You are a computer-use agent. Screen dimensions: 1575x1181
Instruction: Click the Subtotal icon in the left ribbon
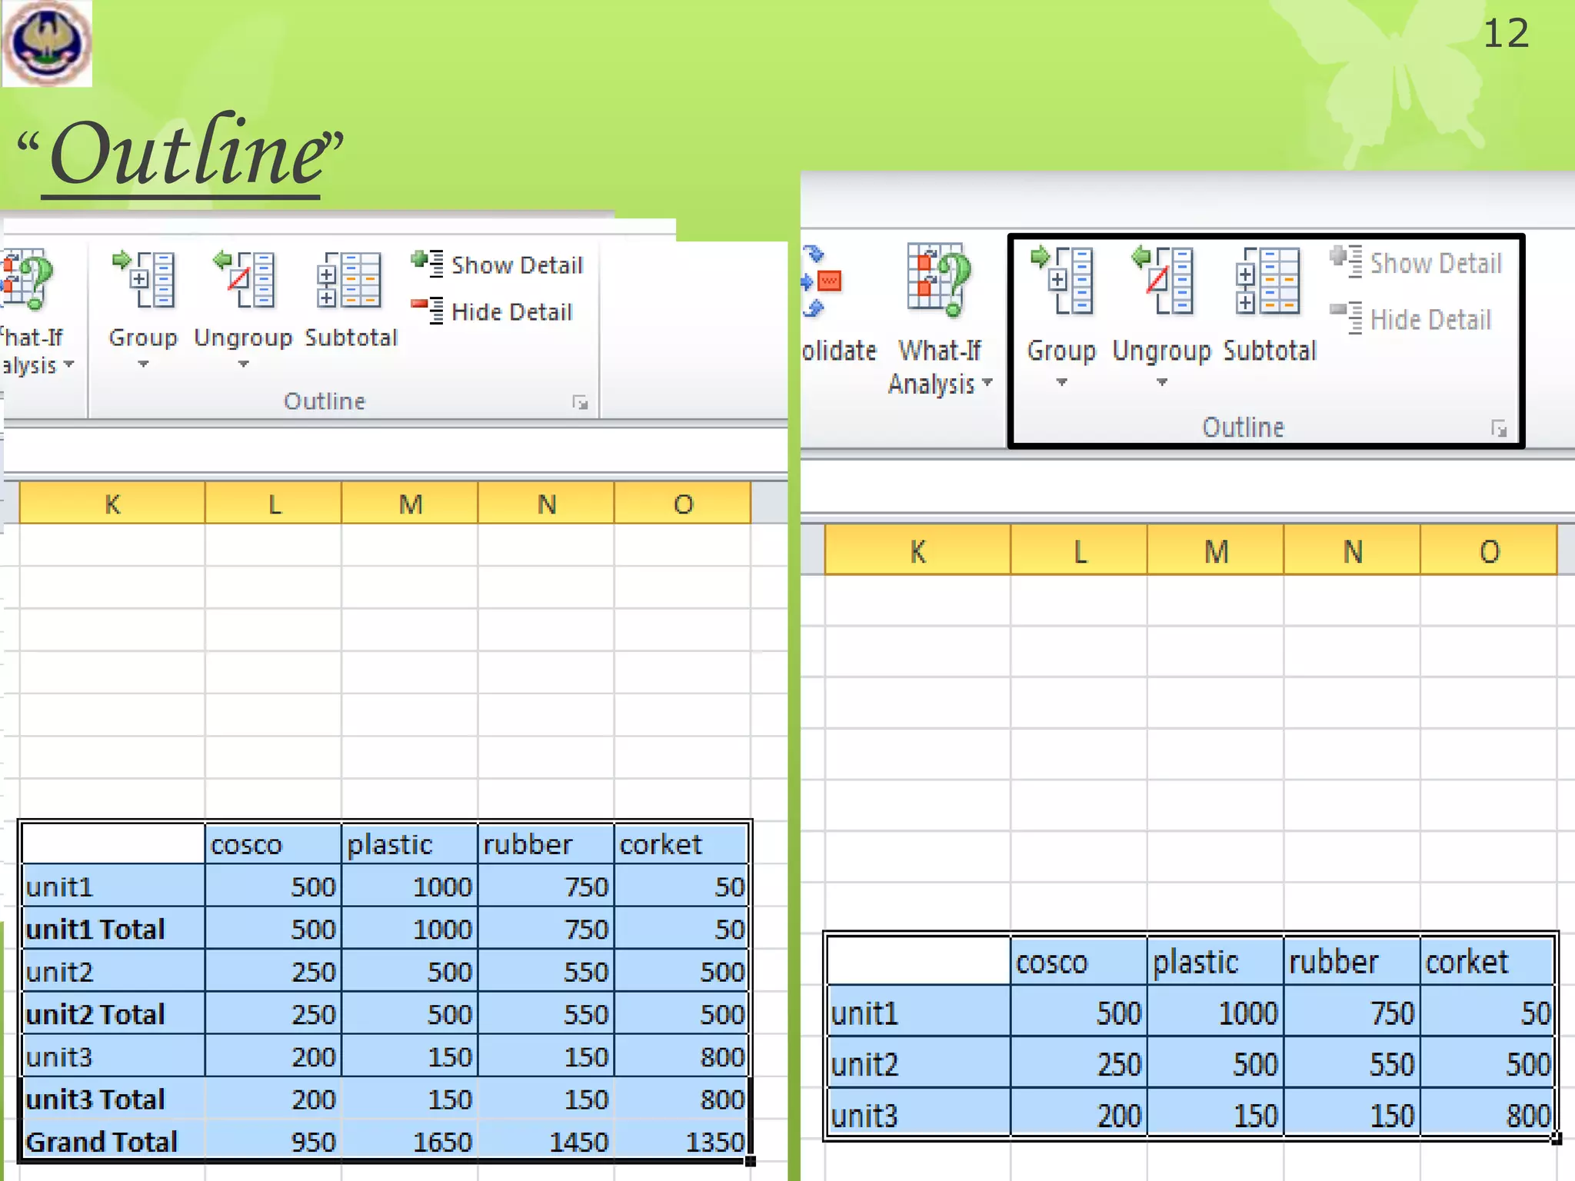tap(350, 281)
